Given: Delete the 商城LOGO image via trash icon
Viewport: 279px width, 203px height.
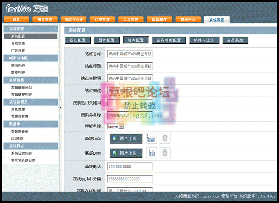Looking at the screenshot, I should point(165,138).
